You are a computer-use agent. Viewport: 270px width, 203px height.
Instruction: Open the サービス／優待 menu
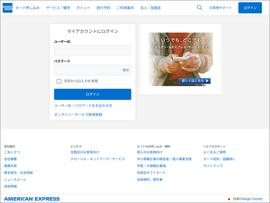58,8
